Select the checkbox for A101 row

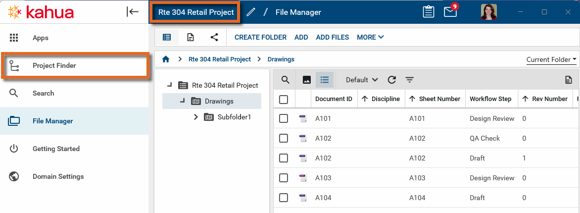click(284, 118)
